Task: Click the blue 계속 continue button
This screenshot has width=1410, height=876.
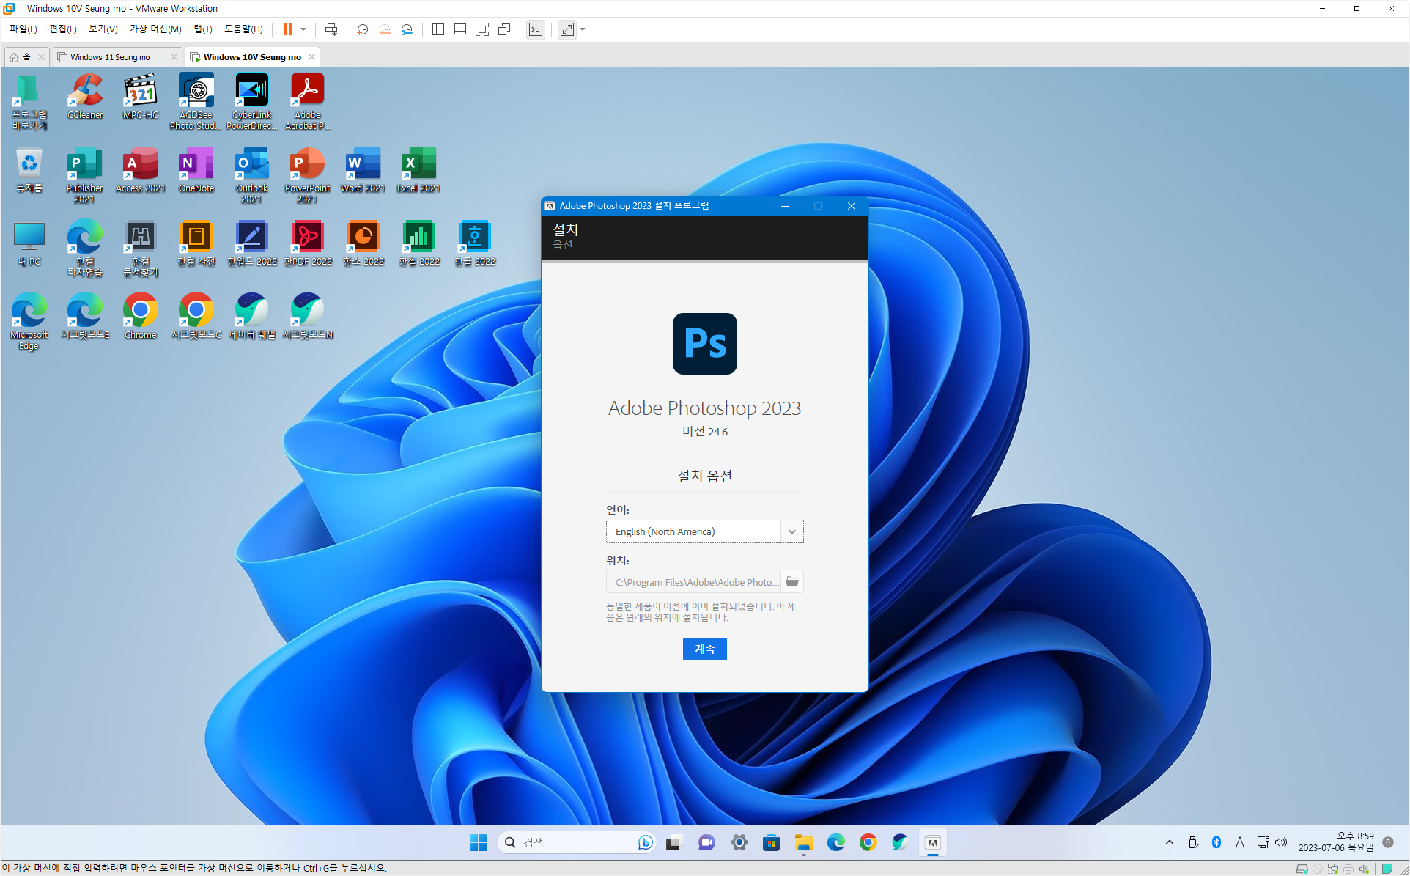Action: 704,649
